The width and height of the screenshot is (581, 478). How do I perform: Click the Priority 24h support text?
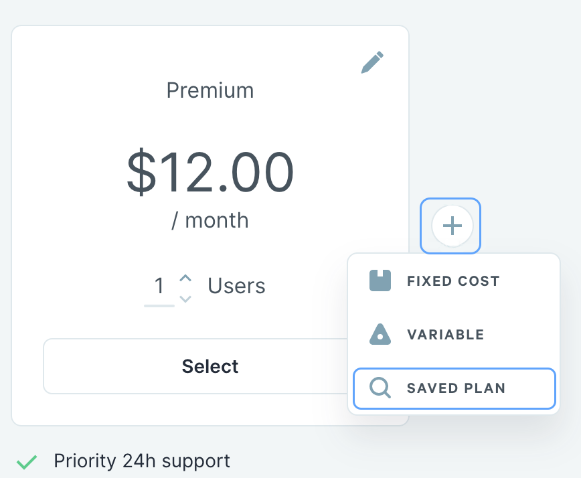(142, 461)
